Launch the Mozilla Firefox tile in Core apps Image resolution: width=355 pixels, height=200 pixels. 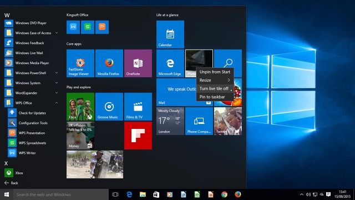pyautogui.click(x=109, y=63)
